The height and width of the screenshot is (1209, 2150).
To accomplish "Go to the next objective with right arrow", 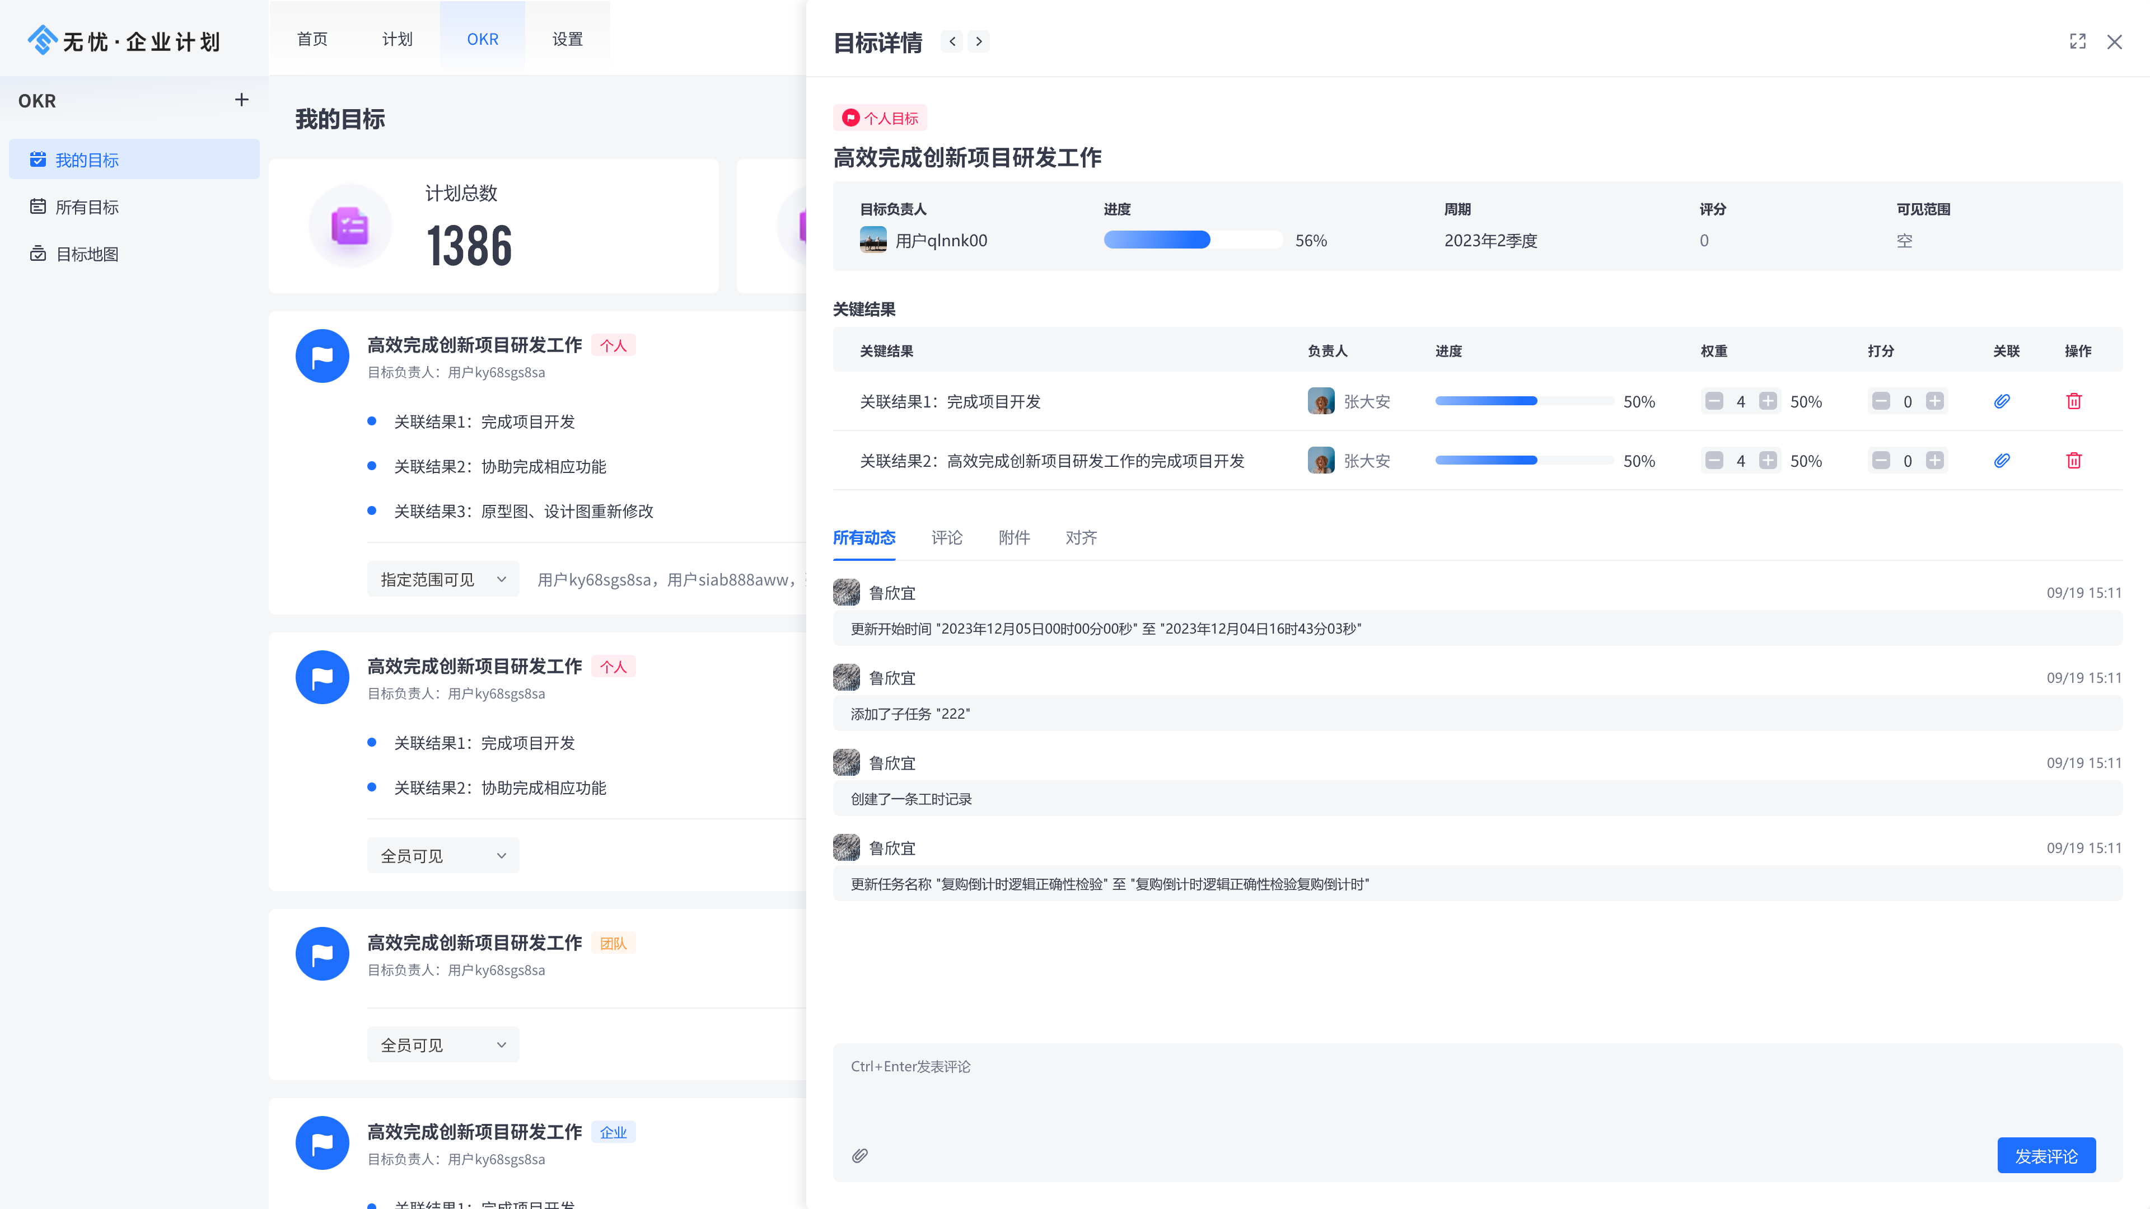I will 979,42.
